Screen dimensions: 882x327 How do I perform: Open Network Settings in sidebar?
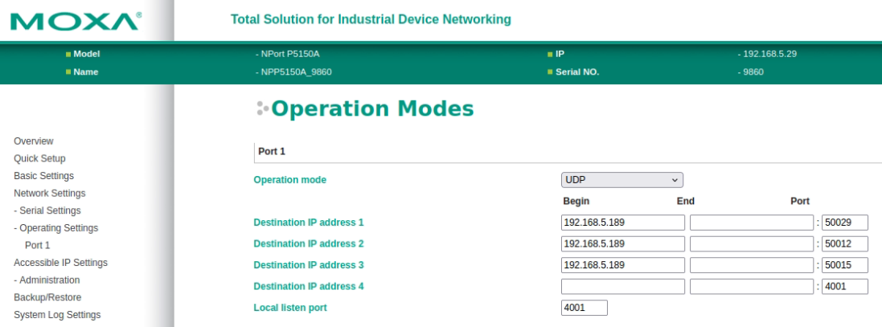point(49,194)
